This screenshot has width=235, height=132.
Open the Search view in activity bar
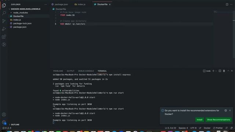(4, 13)
